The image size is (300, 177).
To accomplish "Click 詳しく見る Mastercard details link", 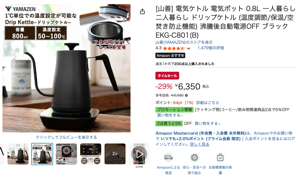I will [200, 144].
